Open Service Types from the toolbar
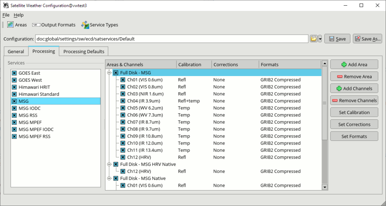Screen dimensions: 386x206 (x=85, y=25)
